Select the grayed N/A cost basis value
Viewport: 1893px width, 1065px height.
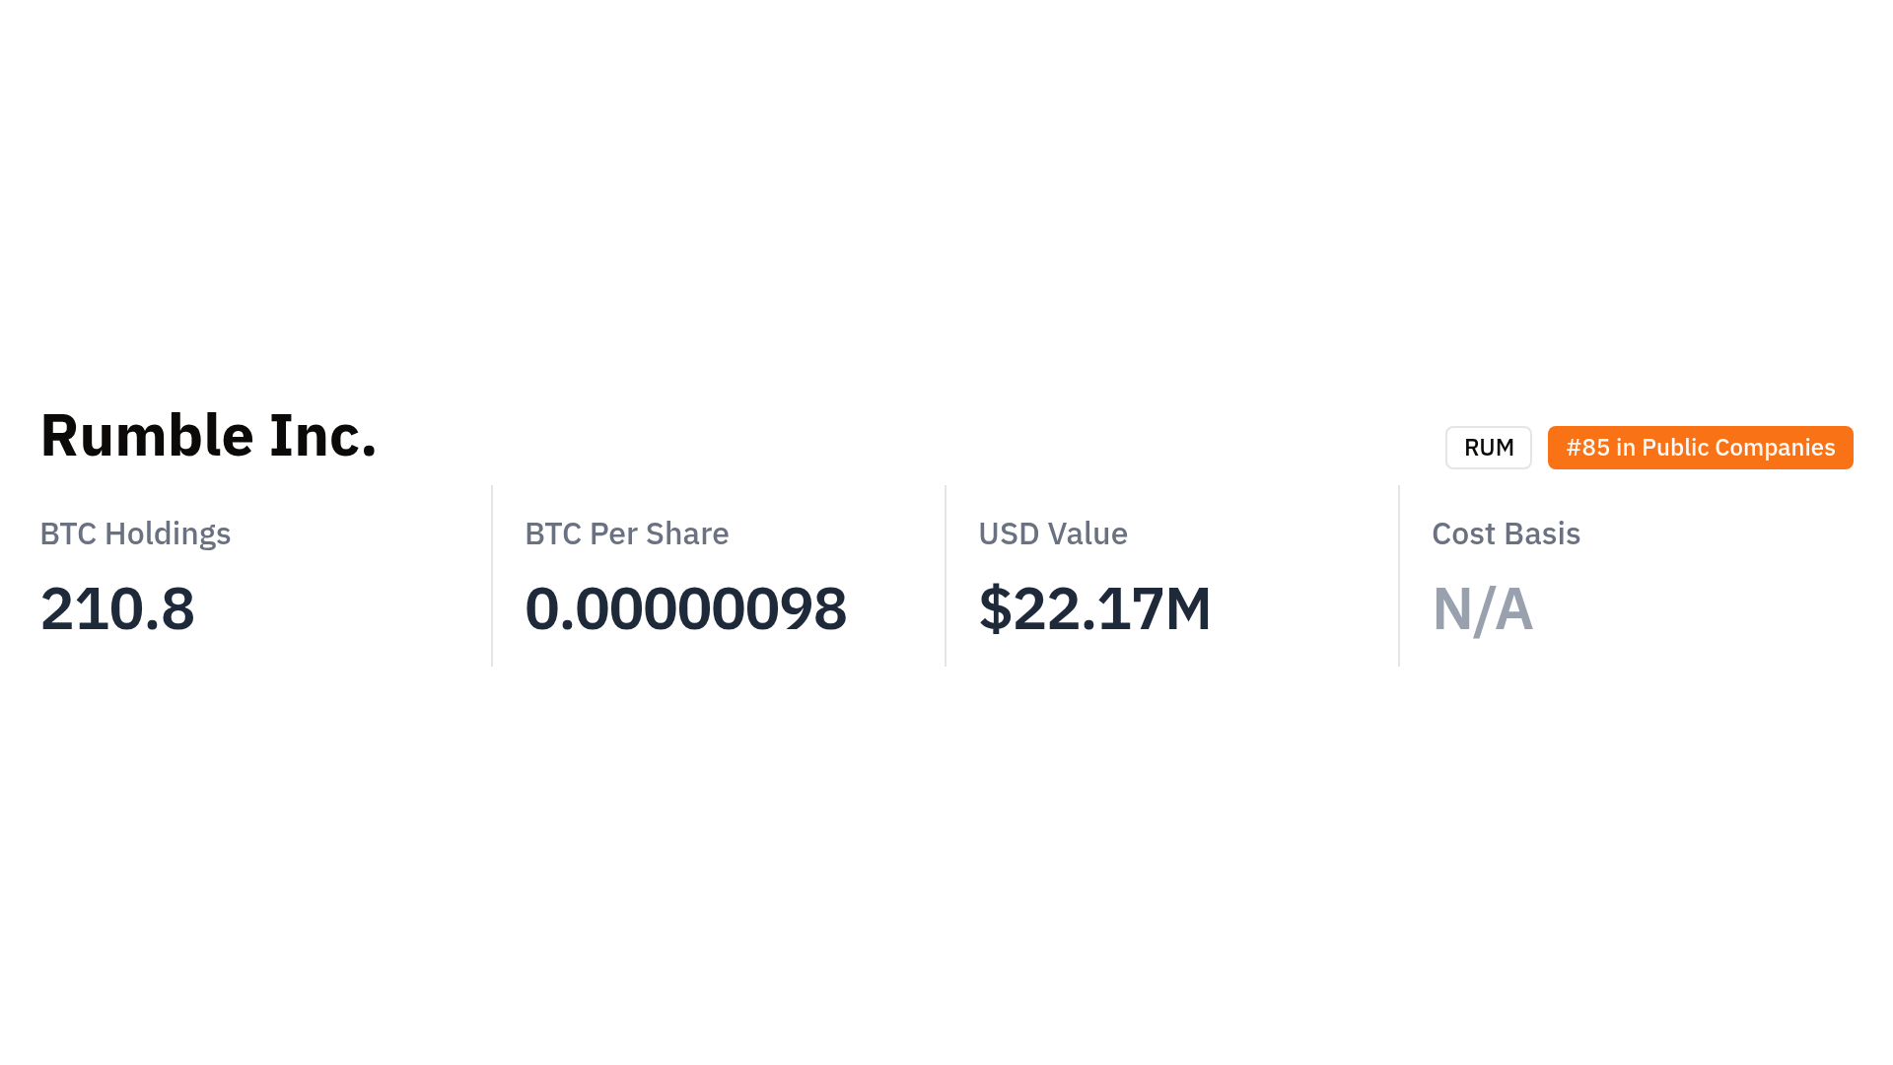[x=1482, y=608]
